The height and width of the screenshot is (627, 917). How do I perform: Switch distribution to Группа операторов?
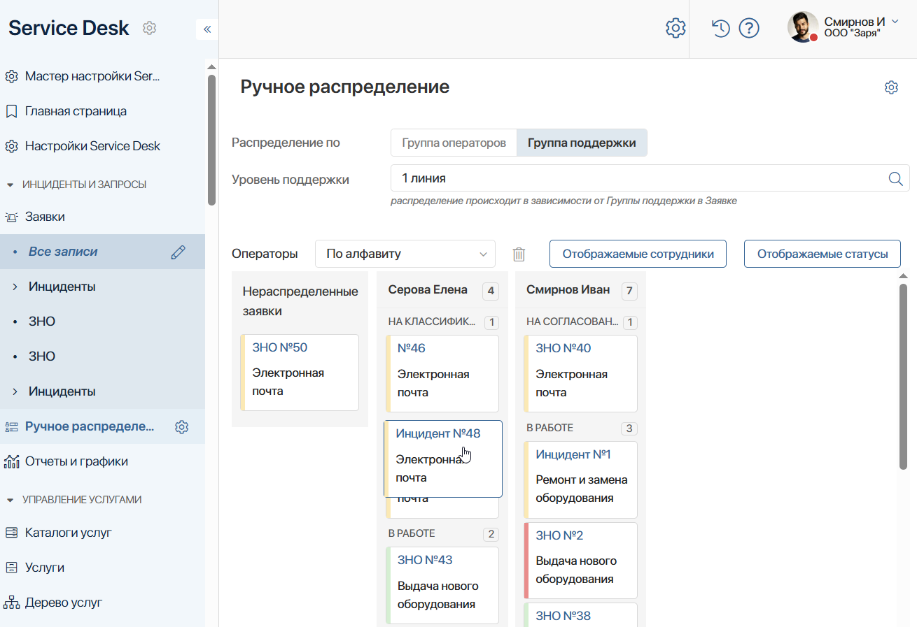(x=454, y=143)
